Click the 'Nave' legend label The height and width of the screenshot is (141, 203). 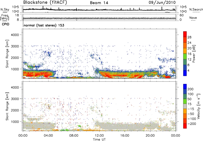coord(193,18)
